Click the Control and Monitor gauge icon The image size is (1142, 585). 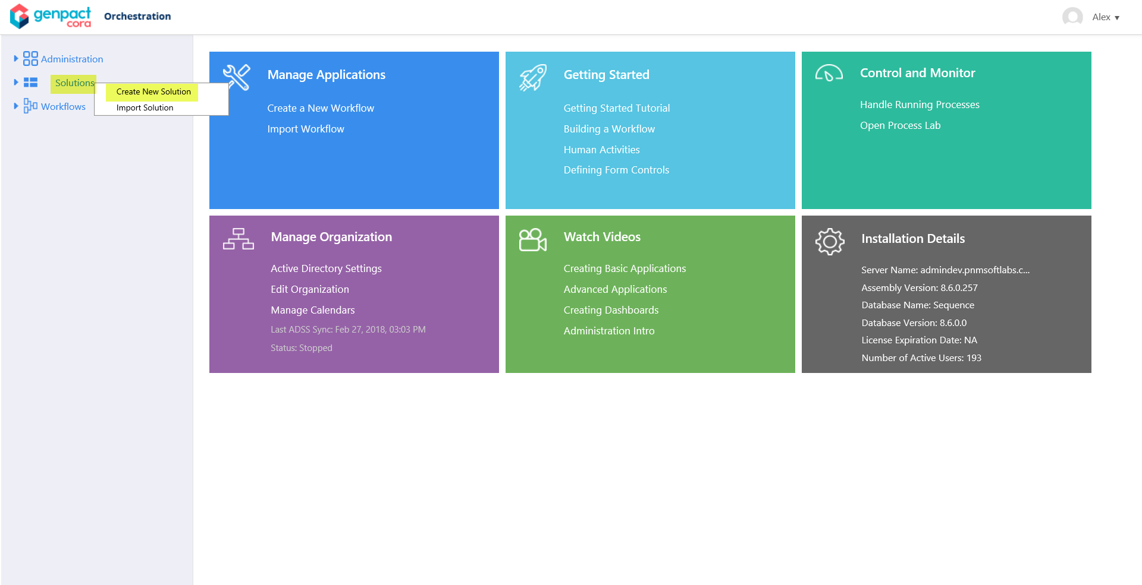(829, 73)
